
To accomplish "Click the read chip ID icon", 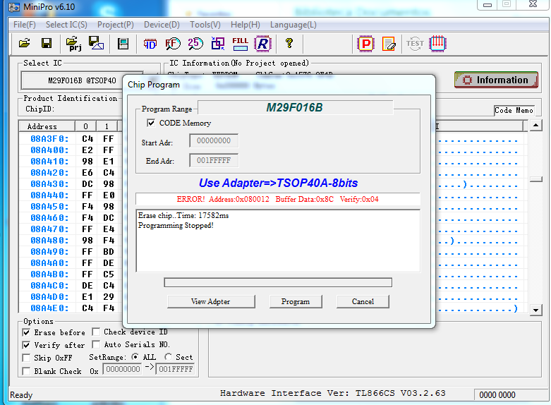I will pos(150,43).
